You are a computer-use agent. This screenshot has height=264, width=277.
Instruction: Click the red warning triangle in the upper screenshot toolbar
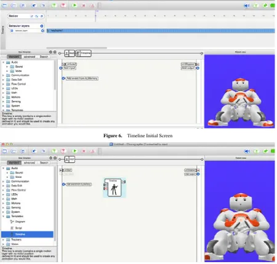92,6
